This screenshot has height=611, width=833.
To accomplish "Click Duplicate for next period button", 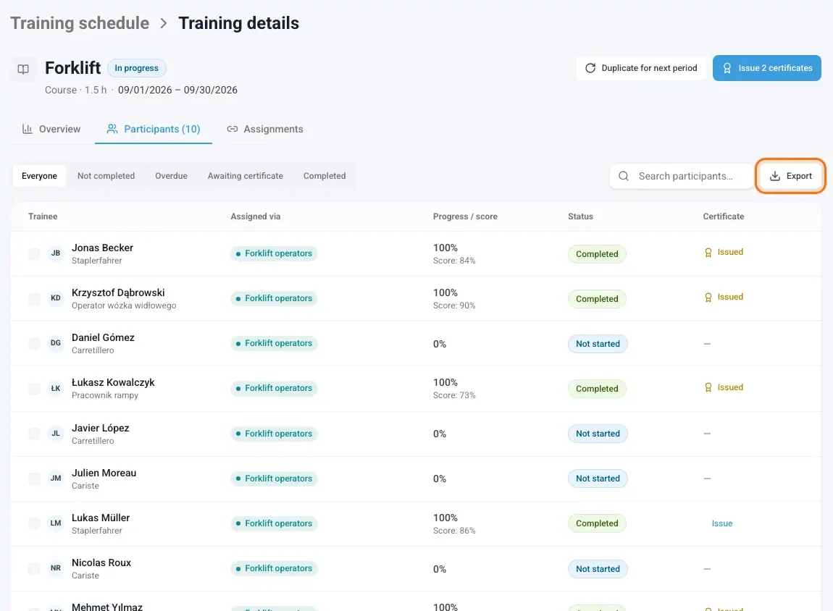I will (x=641, y=68).
